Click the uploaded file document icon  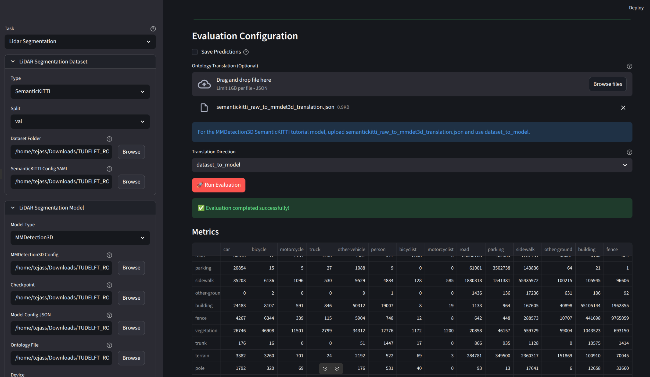(x=204, y=108)
